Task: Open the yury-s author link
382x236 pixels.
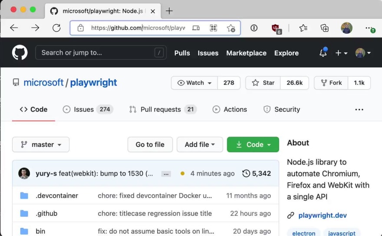Action: (x=46, y=174)
